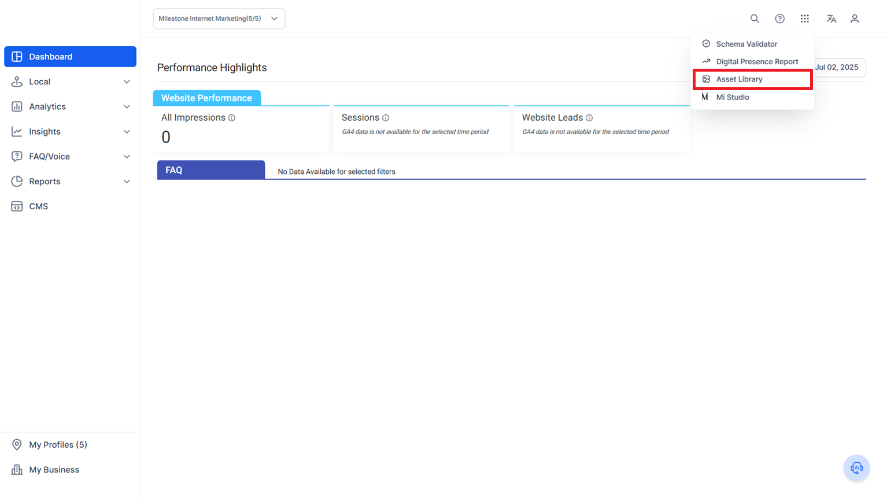This screenshot has height=498, width=887.
Task: Expand the FAQ/Voice menu chevron
Action: click(x=127, y=157)
